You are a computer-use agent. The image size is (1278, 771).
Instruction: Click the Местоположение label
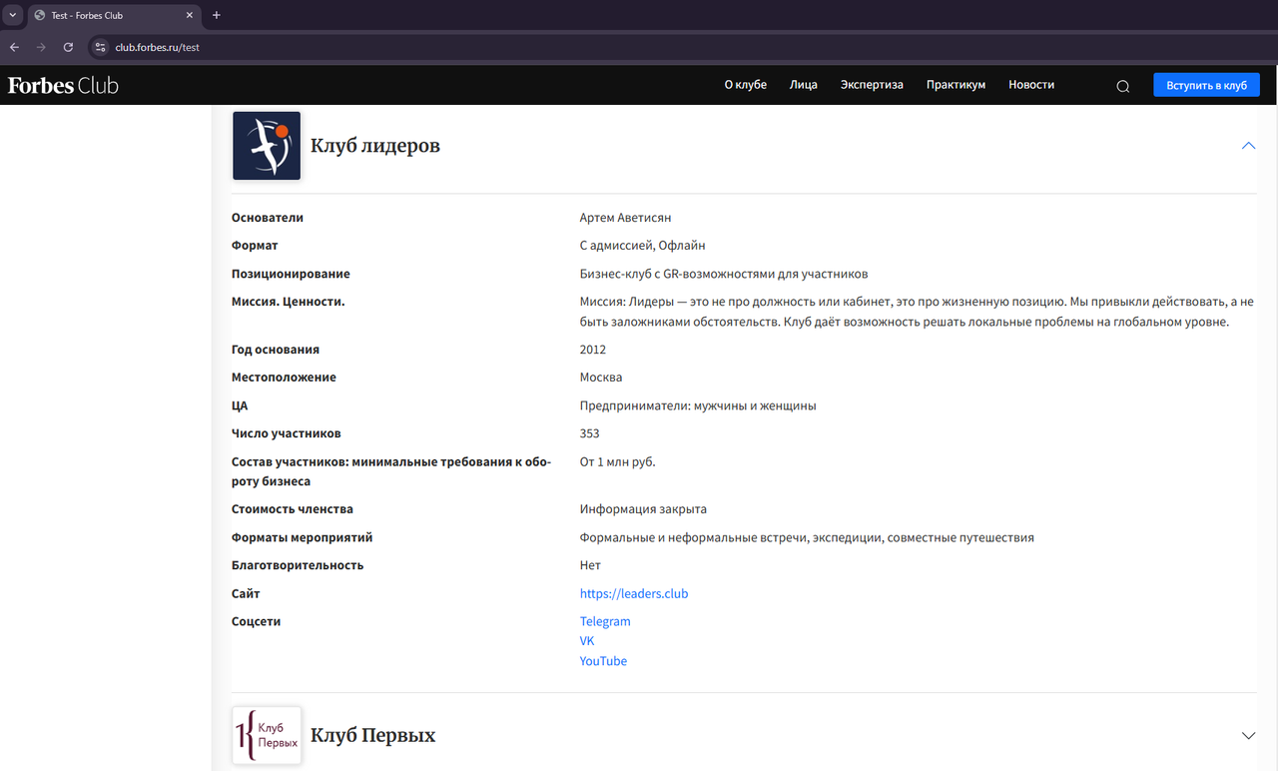click(284, 378)
